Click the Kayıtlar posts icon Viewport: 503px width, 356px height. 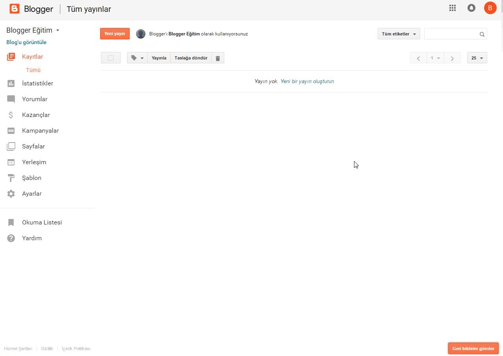(x=11, y=57)
